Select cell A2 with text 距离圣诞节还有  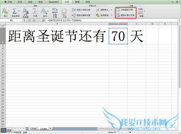(x=57, y=36)
